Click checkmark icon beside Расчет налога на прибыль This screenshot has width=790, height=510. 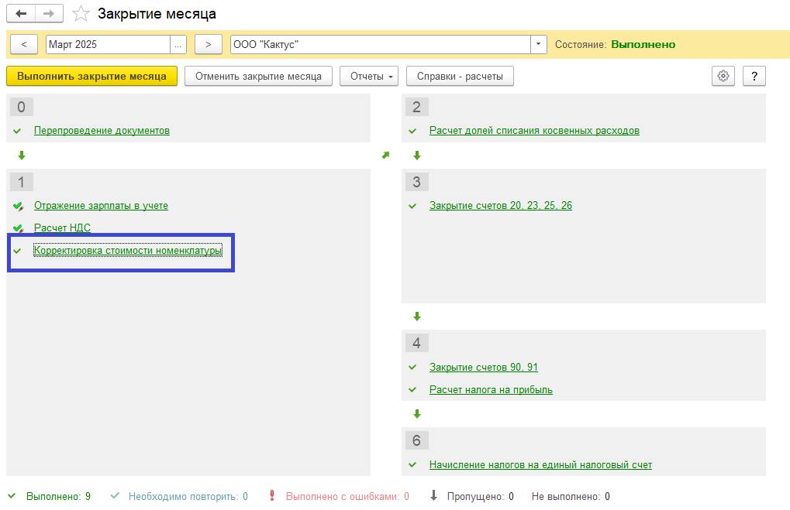[412, 390]
